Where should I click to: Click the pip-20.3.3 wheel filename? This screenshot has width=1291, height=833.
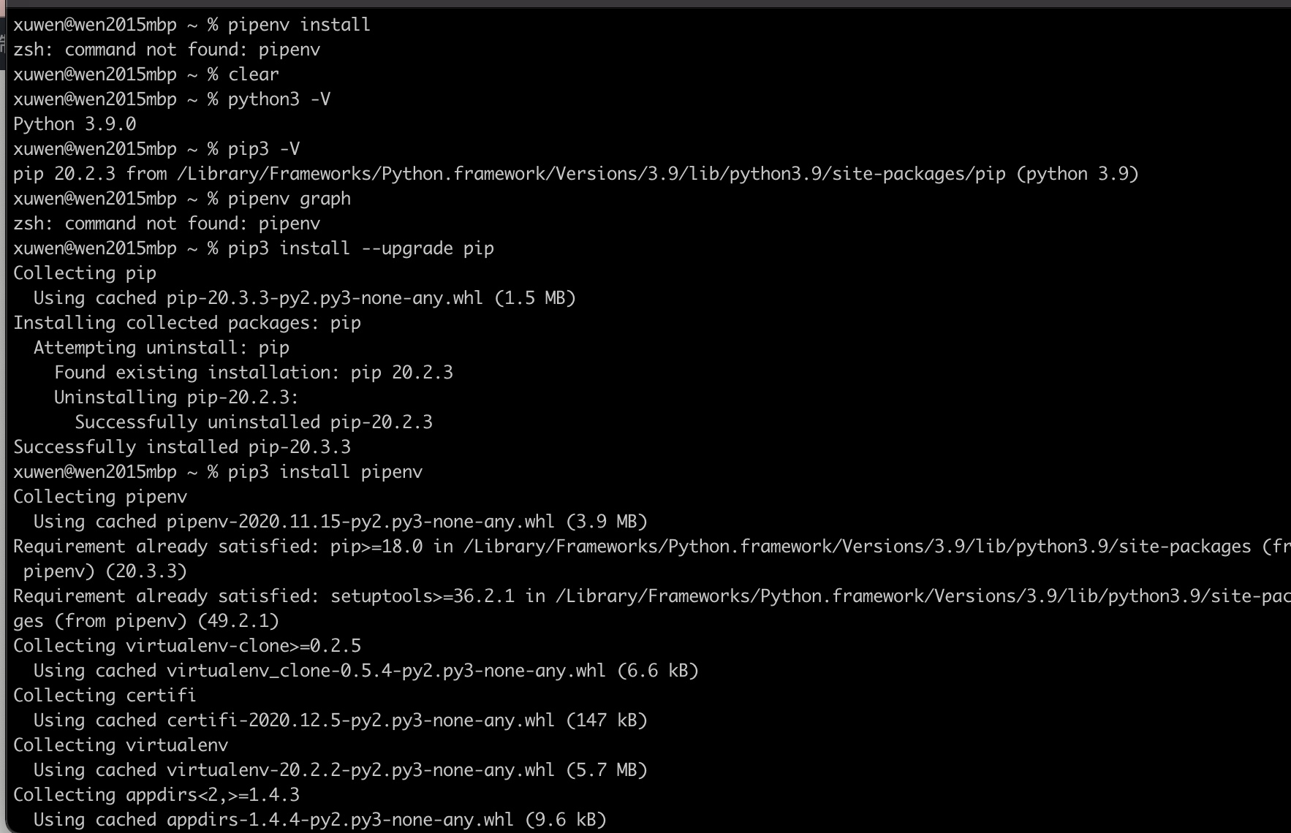point(325,298)
